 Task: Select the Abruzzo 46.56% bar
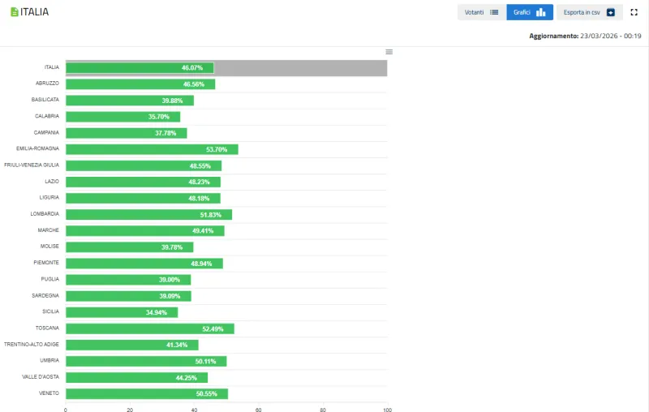coord(140,84)
